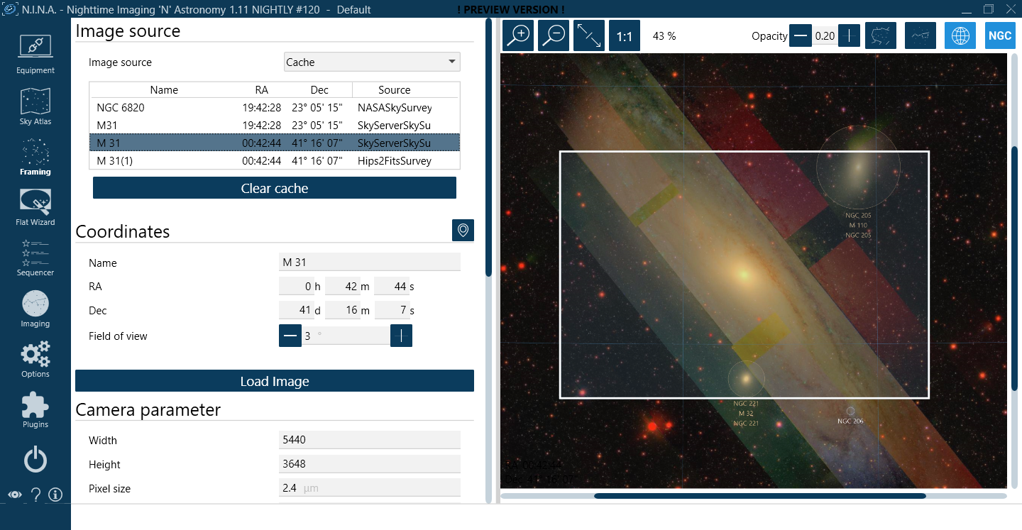This screenshot has height=530, width=1022.
Task: Click the power button icon in sidebar
Action: [x=35, y=460]
